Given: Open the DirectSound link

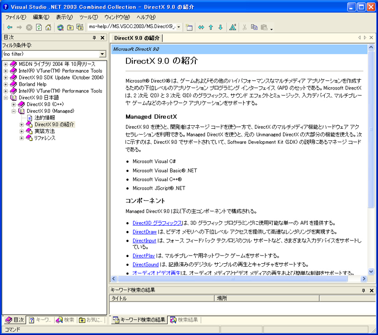Looking at the screenshot, I should pos(145,264).
